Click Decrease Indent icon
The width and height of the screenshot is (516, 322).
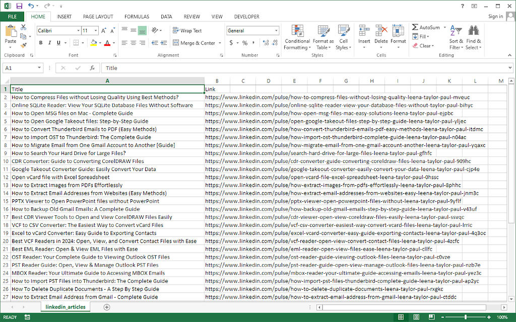pyautogui.click(x=155, y=43)
